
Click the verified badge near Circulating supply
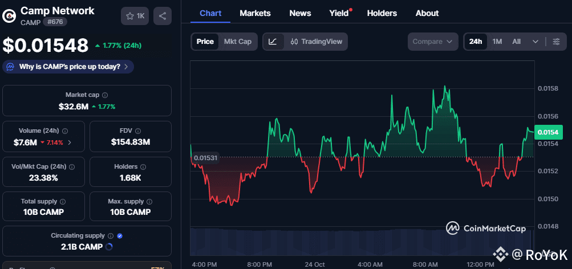coord(120,235)
